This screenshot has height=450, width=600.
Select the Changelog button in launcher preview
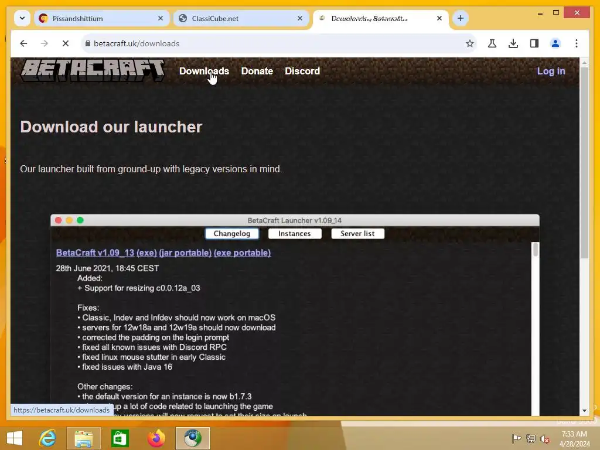(232, 233)
